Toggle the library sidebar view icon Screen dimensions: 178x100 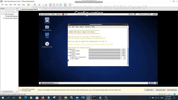[51, 5]
